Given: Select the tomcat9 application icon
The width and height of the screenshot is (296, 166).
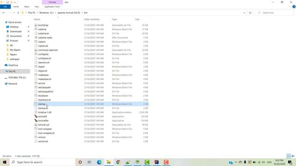Looking at the screenshot, I should pos(36,116).
